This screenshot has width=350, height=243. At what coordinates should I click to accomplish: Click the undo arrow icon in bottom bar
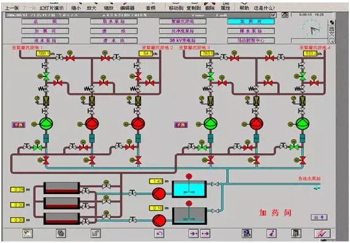click(159, 233)
